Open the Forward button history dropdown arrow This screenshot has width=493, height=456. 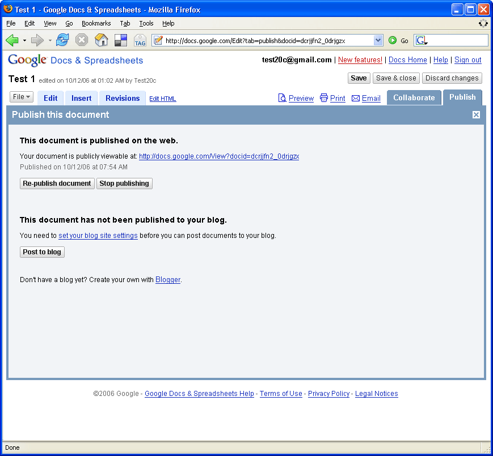[50, 40]
